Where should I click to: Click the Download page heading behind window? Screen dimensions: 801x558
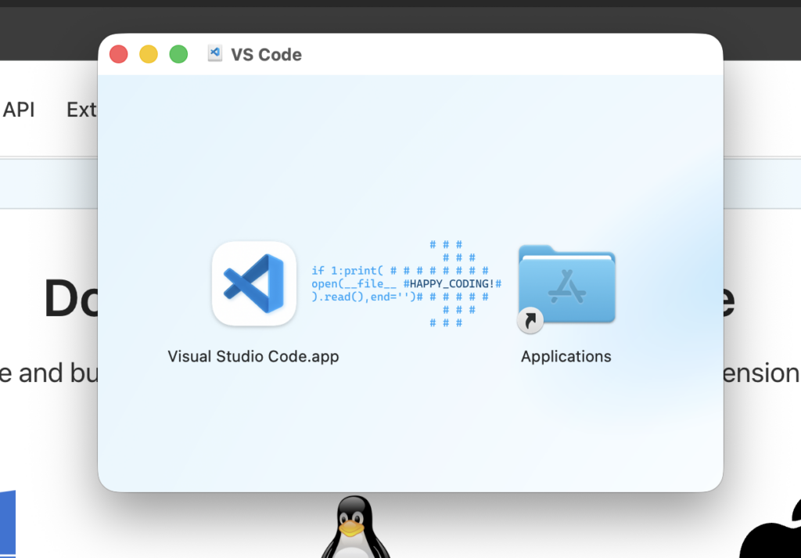point(70,299)
